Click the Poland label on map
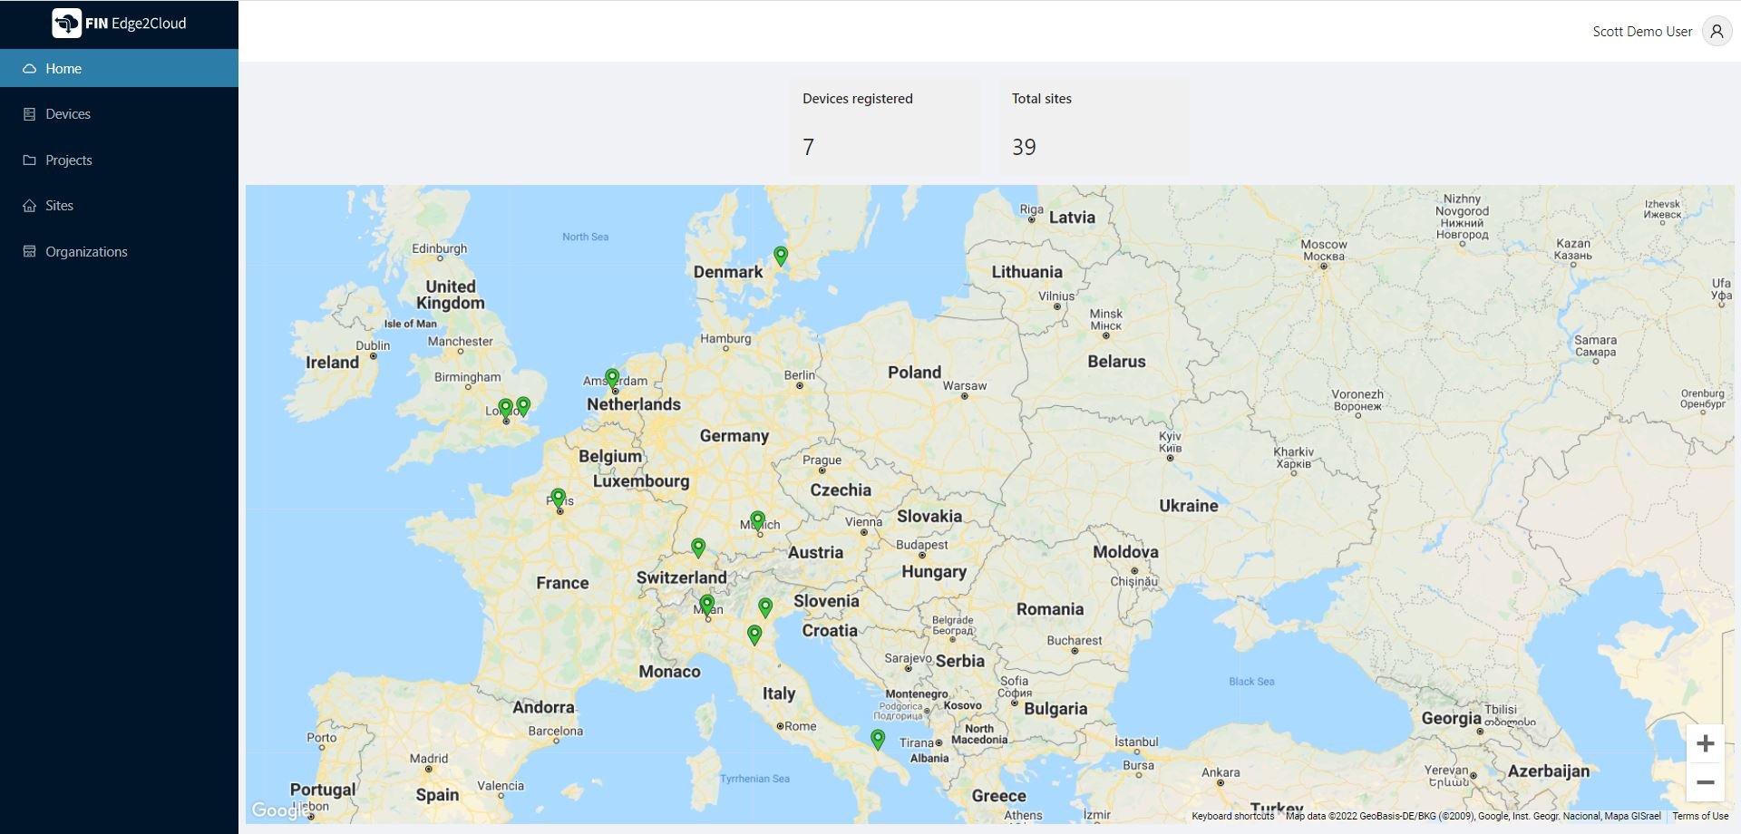Viewport: 1741px width, 834px height. (914, 373)
